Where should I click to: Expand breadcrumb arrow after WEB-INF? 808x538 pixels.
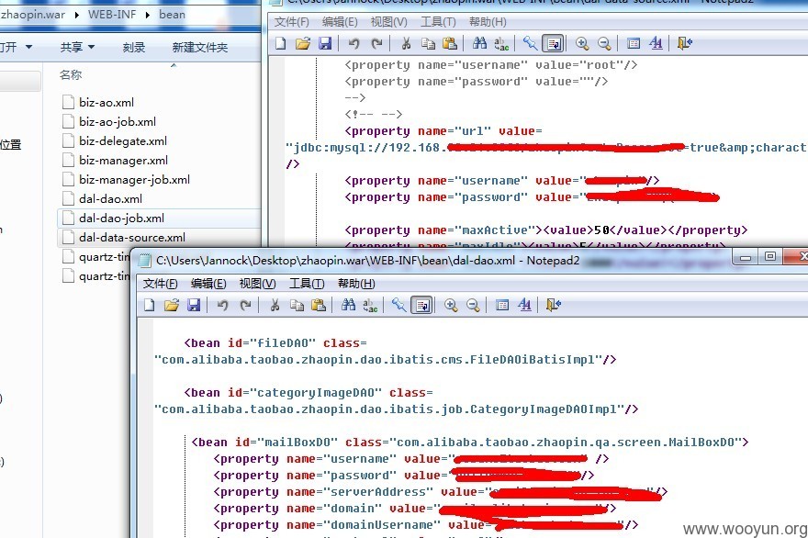pos(148,15)
